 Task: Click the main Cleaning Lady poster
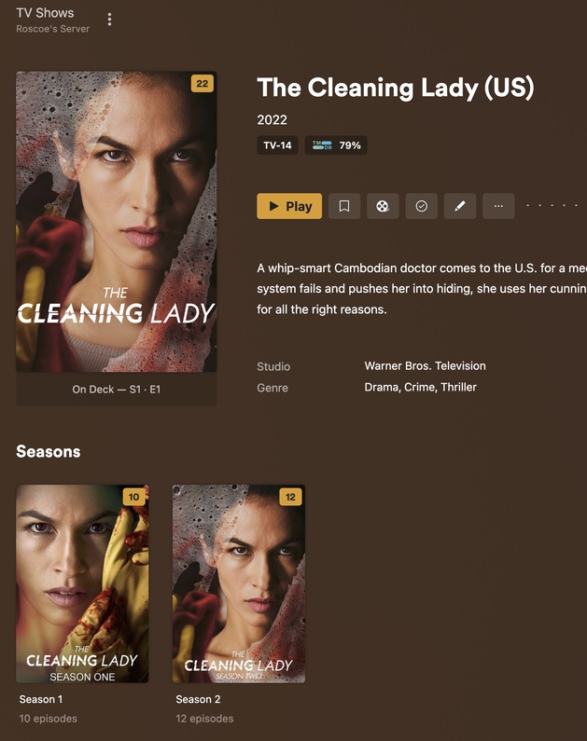(x=117, y=222)
